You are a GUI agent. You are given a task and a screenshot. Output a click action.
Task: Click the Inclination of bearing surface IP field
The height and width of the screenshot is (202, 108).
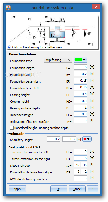[x=80, y=121]
